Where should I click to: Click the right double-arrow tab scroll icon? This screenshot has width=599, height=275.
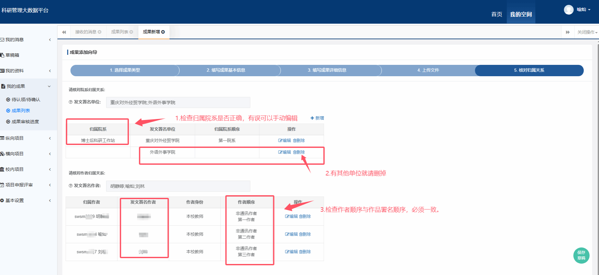(x=567, y=32)
